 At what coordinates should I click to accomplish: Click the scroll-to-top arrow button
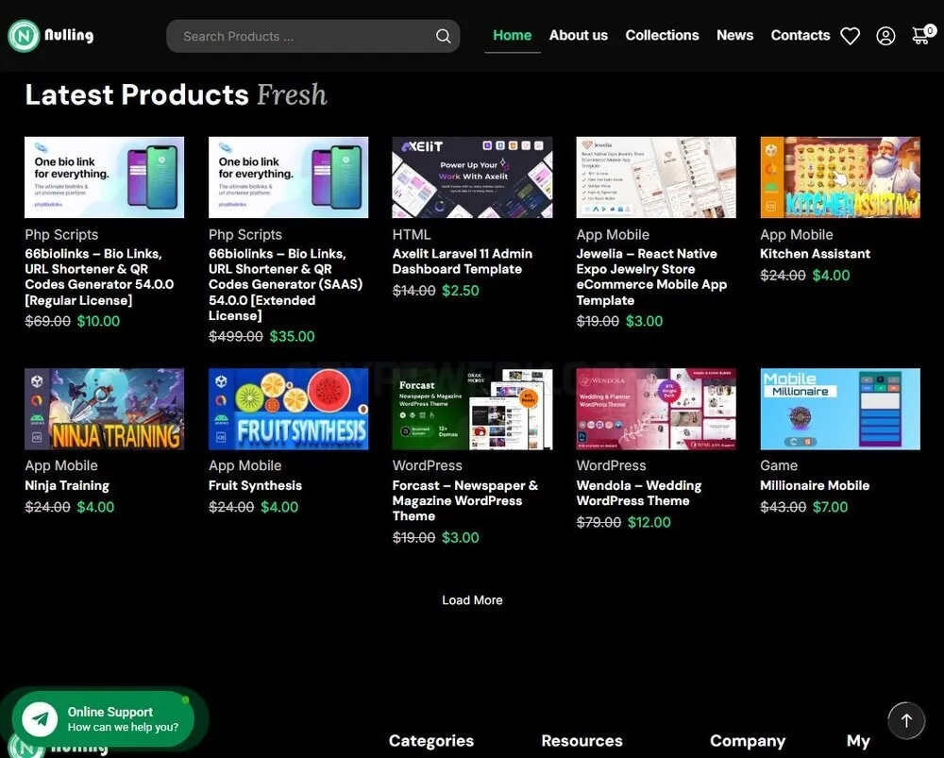906,720
